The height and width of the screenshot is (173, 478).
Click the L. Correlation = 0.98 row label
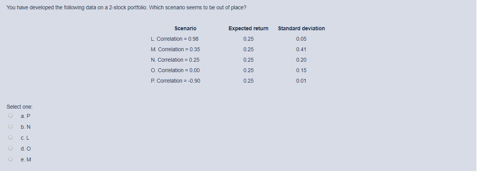click(x=174, y=39)
